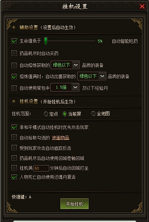Choose the 全地图 radio button
Screen dimensions: 149x222
pyautogui.click(x=93, y=114)
